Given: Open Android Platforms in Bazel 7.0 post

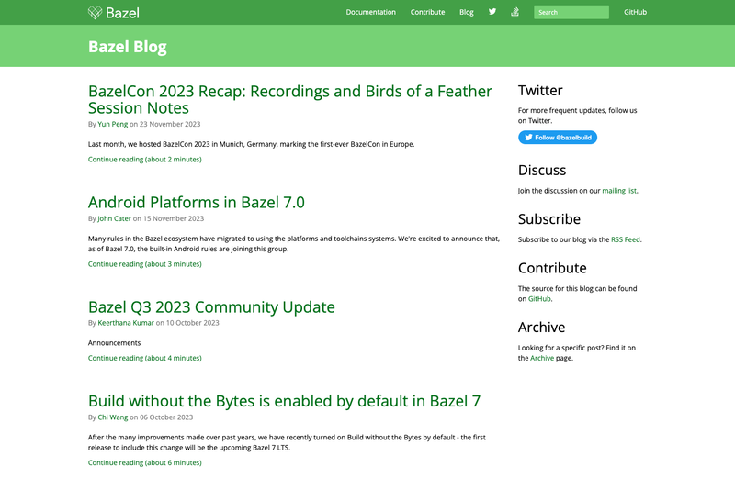Looking at the screenshot, I should pyautogui.click(x=197, y=202).
